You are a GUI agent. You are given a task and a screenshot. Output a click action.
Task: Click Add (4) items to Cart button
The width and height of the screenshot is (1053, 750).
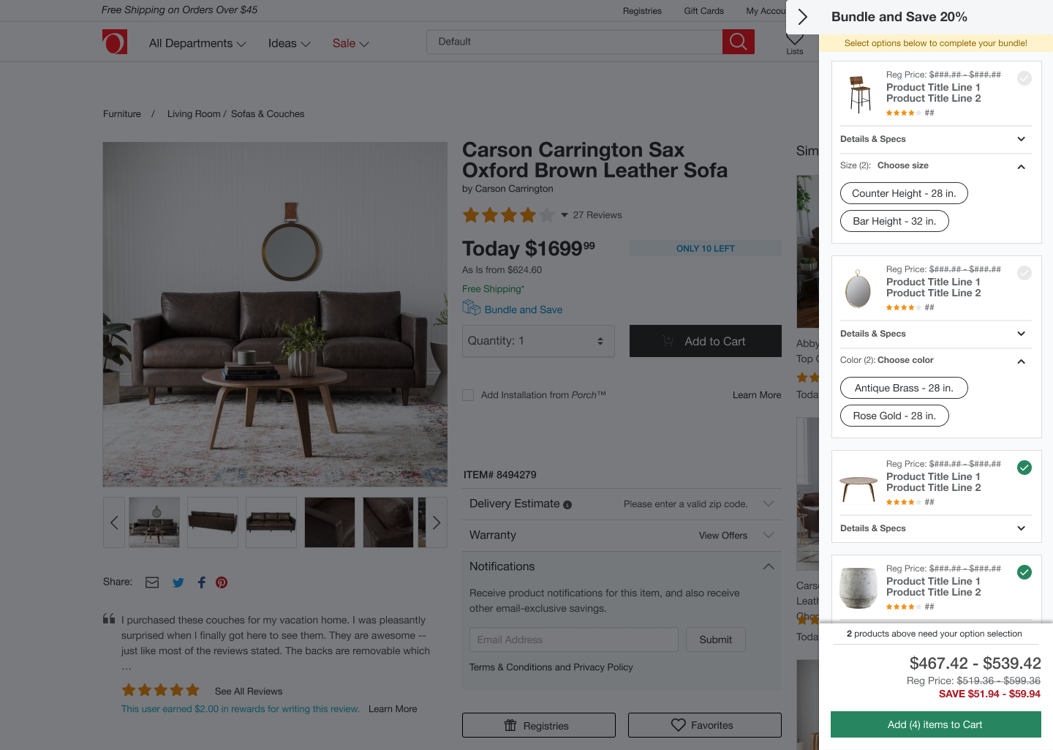935,724
